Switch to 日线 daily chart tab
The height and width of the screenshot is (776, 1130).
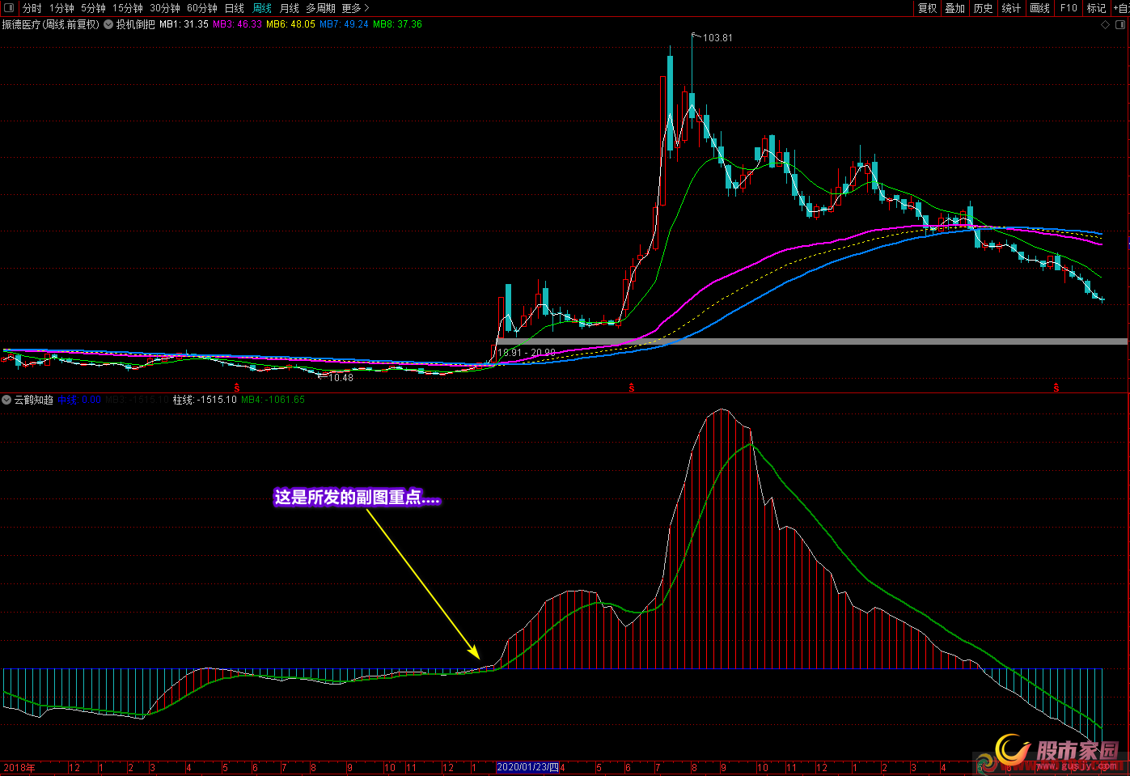click(234, 8)
